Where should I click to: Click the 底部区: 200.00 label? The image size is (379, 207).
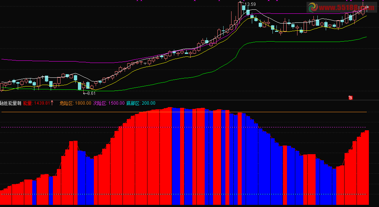click(141, 103)
